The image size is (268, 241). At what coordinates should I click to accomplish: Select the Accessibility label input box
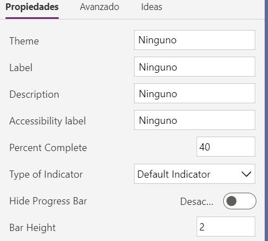pyautogui.click(x=194, y=120)
